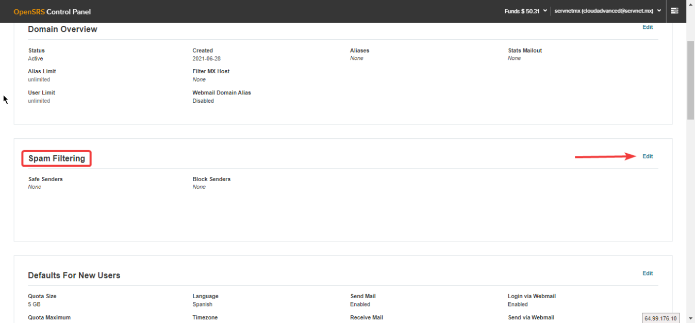Image resolution: width=695 pixels, height=323 pixels.
Task: Click the Defaults For New Users heading
Action: tap(74, 276)
